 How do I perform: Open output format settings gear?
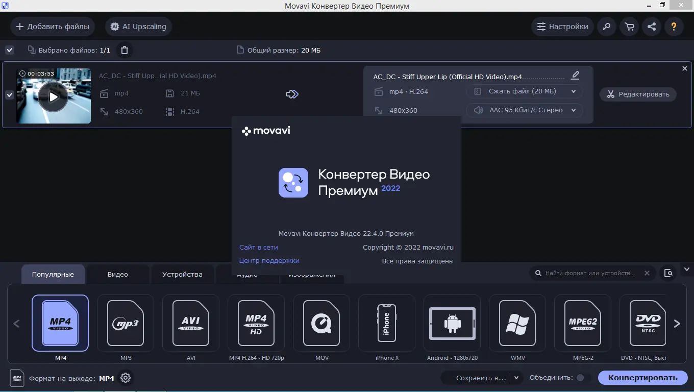pos(126,378)
